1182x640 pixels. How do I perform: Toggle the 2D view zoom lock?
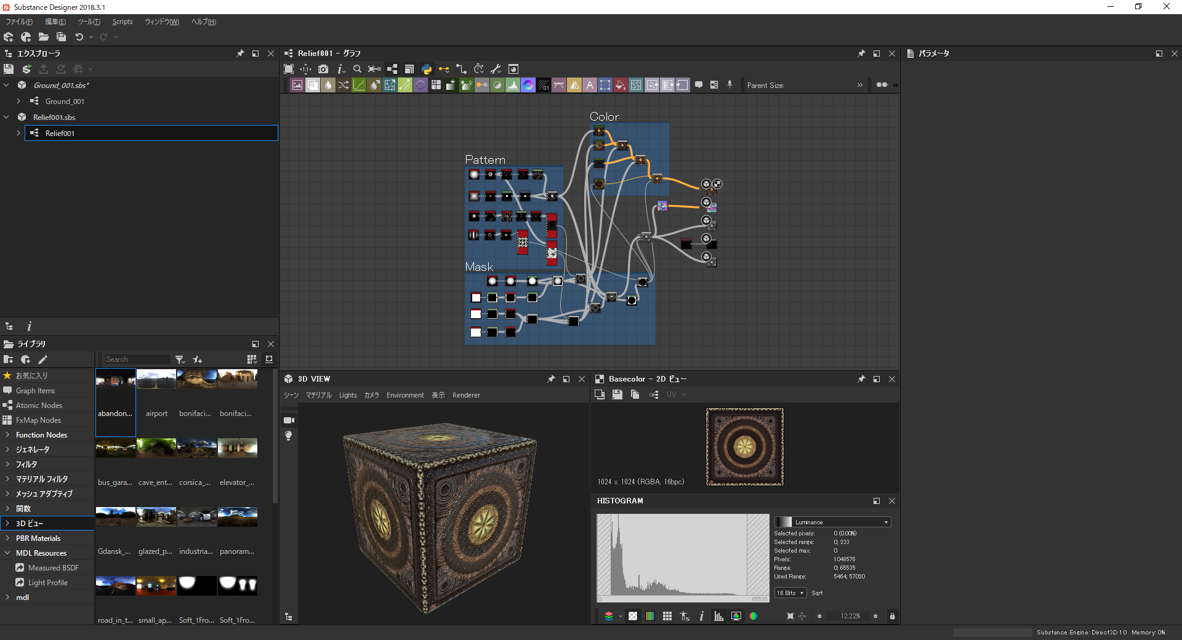(892, 616)
